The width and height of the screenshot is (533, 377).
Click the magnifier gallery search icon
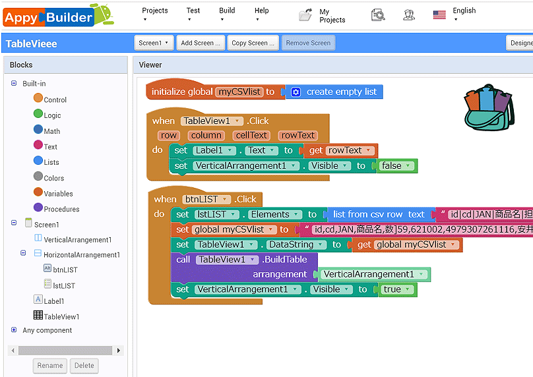(378, 15)
